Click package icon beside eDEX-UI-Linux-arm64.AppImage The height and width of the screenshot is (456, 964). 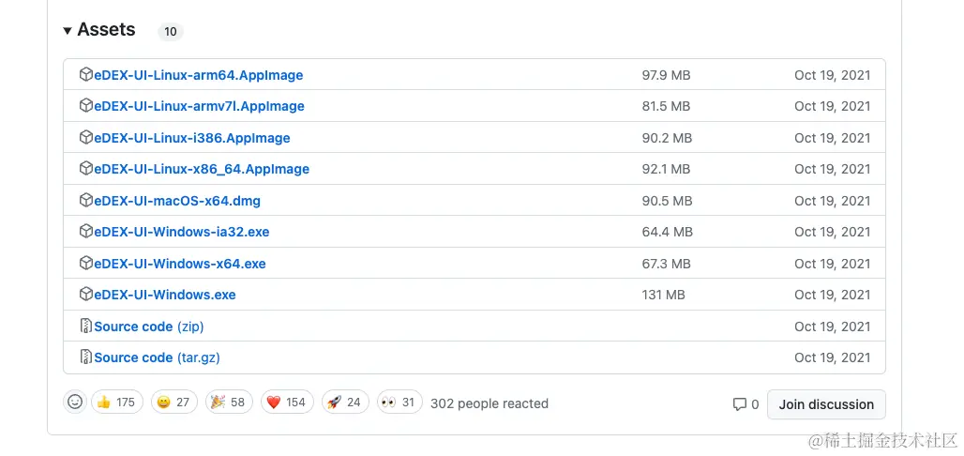point(86,75)
